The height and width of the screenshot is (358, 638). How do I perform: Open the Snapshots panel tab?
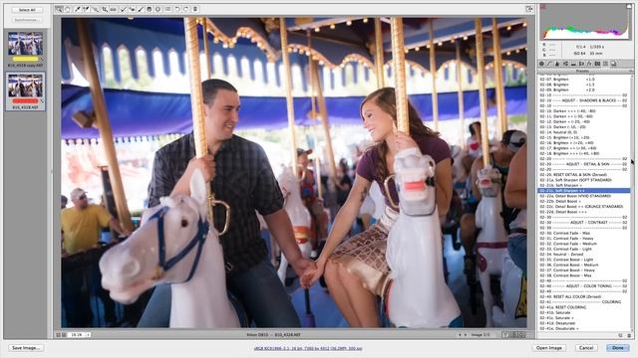pos(613,64)
